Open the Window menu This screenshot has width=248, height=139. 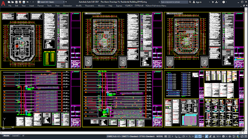tap(101, 6)
